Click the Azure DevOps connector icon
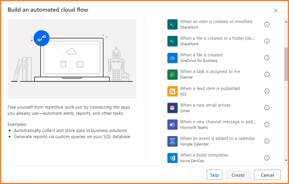The height and width of the screenshot is (184, 289). click(x=172, y=158)
